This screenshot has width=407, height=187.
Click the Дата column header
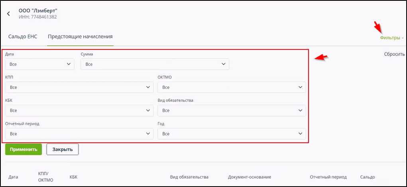pyautogui.click(x=13, y=177)
